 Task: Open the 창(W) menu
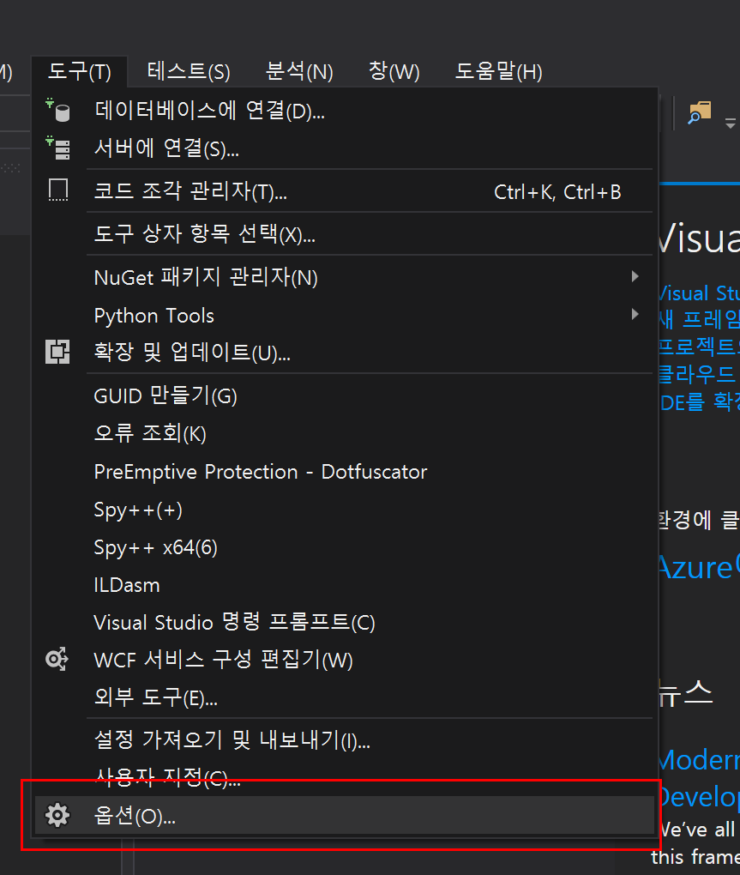(x=394, y=71)
